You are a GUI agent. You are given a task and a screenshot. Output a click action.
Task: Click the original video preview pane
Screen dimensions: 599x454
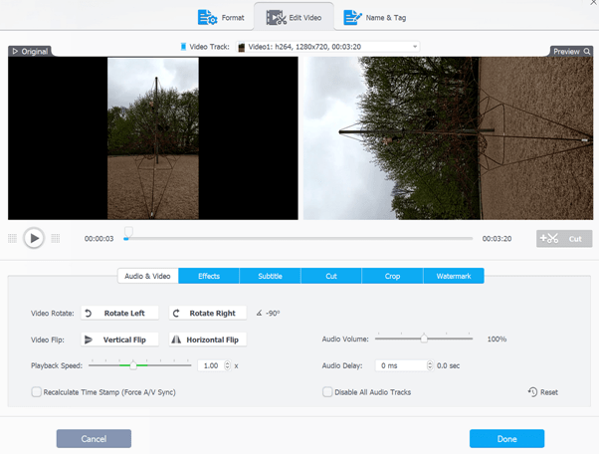coord(153,138)
